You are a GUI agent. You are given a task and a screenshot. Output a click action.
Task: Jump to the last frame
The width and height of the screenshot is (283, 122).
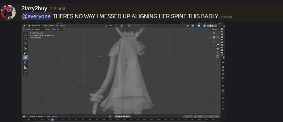129,116
